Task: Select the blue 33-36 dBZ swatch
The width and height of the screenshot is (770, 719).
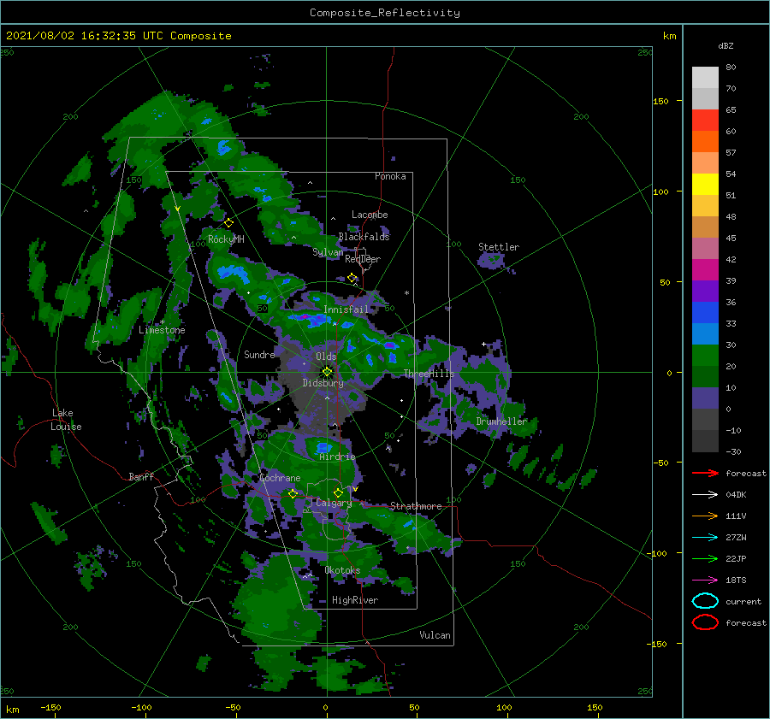Action: [x=705, y=313]
